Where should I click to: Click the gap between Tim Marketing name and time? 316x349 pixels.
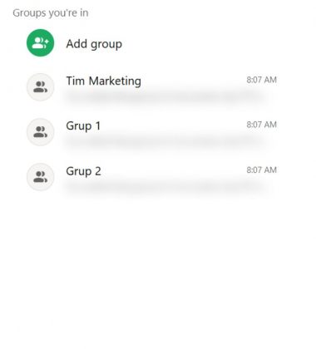[x=194, y=81]
